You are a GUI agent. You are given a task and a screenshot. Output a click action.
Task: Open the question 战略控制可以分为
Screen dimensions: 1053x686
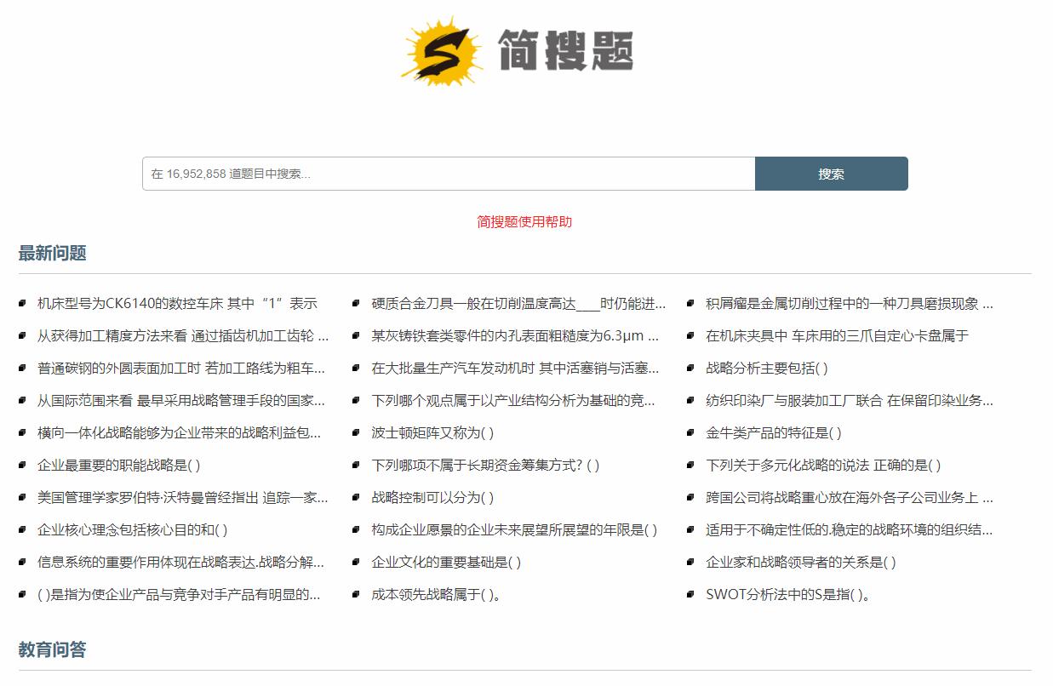(x=431, y=497)
